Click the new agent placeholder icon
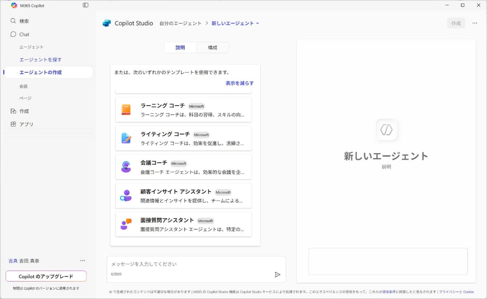 386,130
